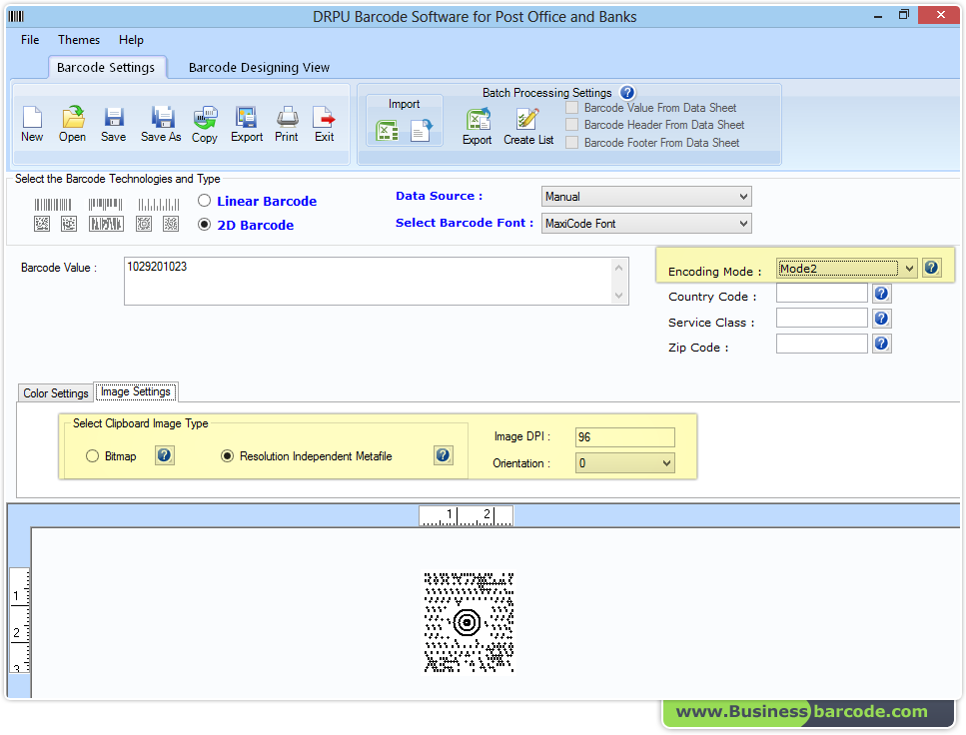966x735 pixels.
Task: Switch to the Barcode Designing View tab
Action: pyautogui.click(x=259, y=67)
